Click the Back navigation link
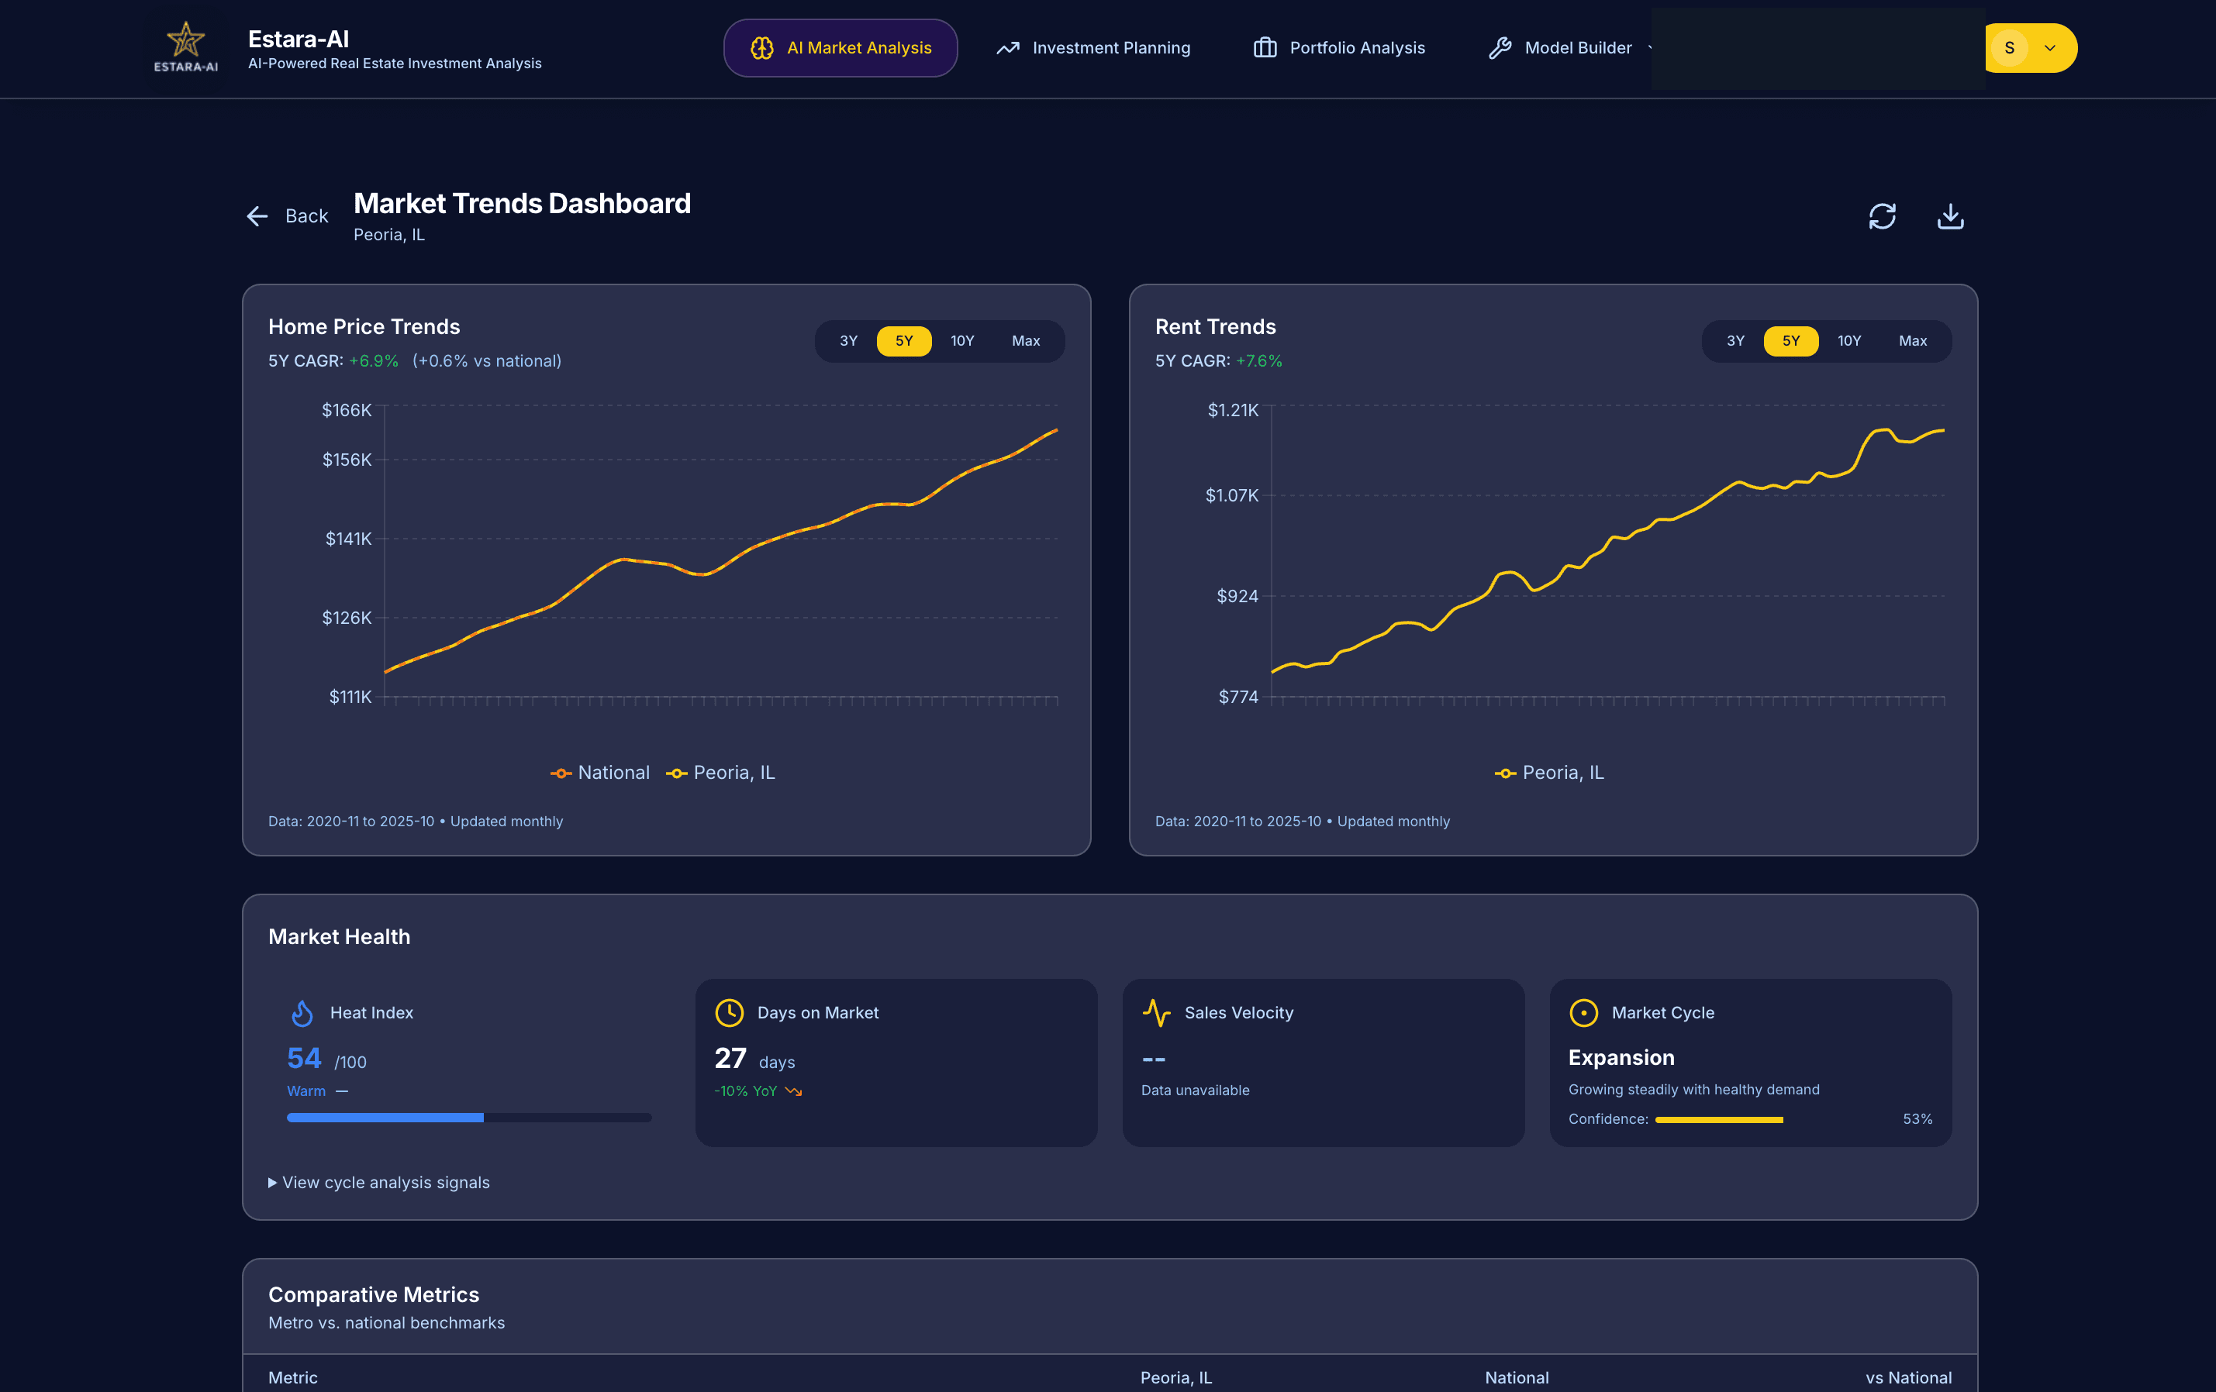Screen dimensions: 2216x1392 287,215
